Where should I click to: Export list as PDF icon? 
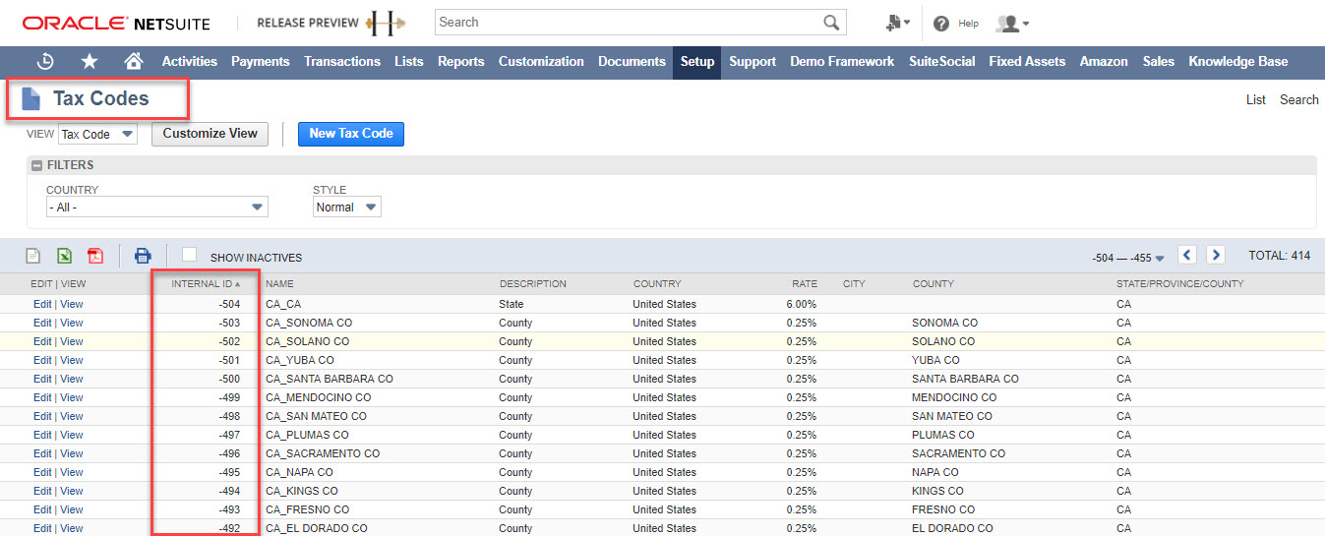[95, 257]
